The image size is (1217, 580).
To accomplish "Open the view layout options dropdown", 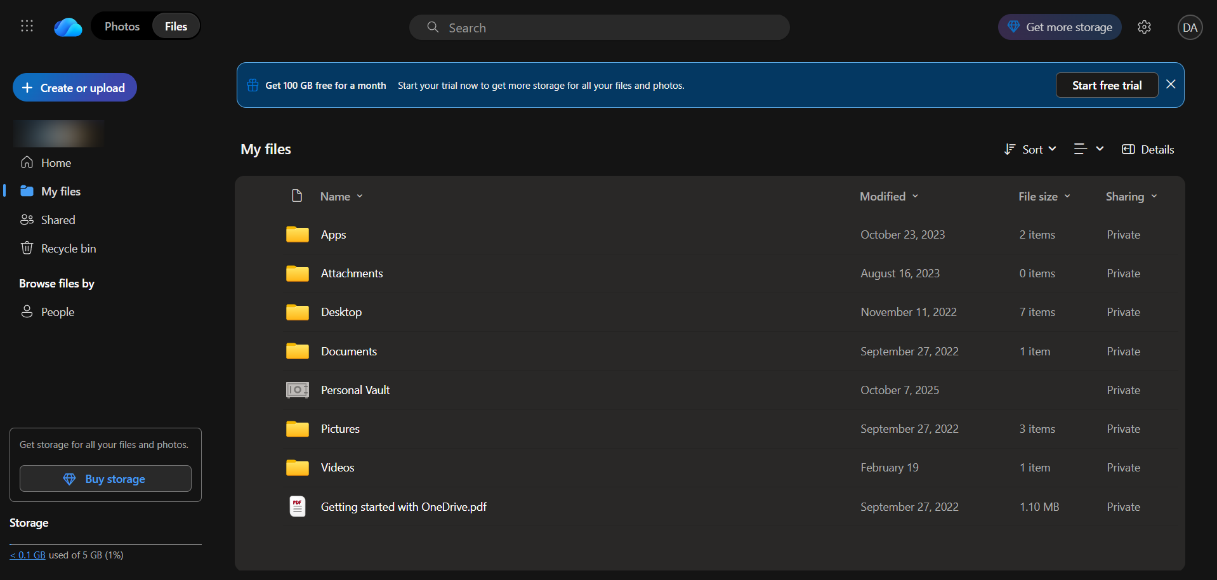I will coord(1088,149).
